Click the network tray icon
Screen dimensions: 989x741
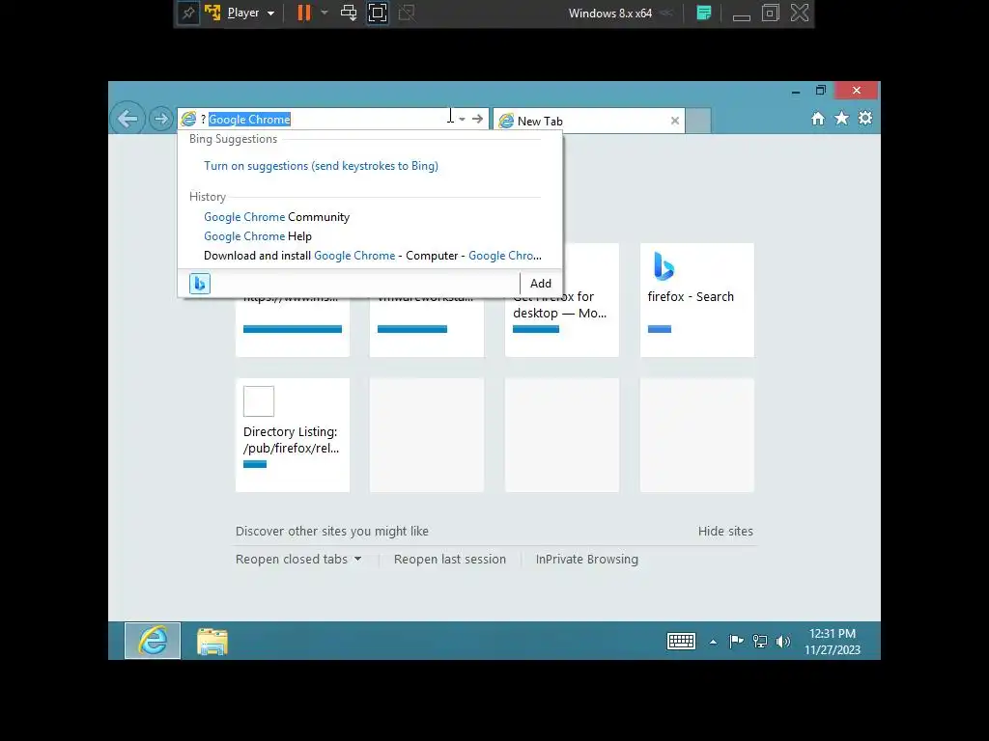pos(760,642)
